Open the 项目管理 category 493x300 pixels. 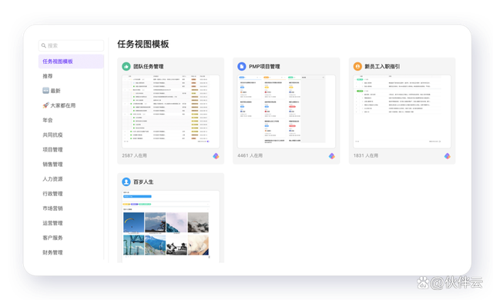tap(52, 149)
